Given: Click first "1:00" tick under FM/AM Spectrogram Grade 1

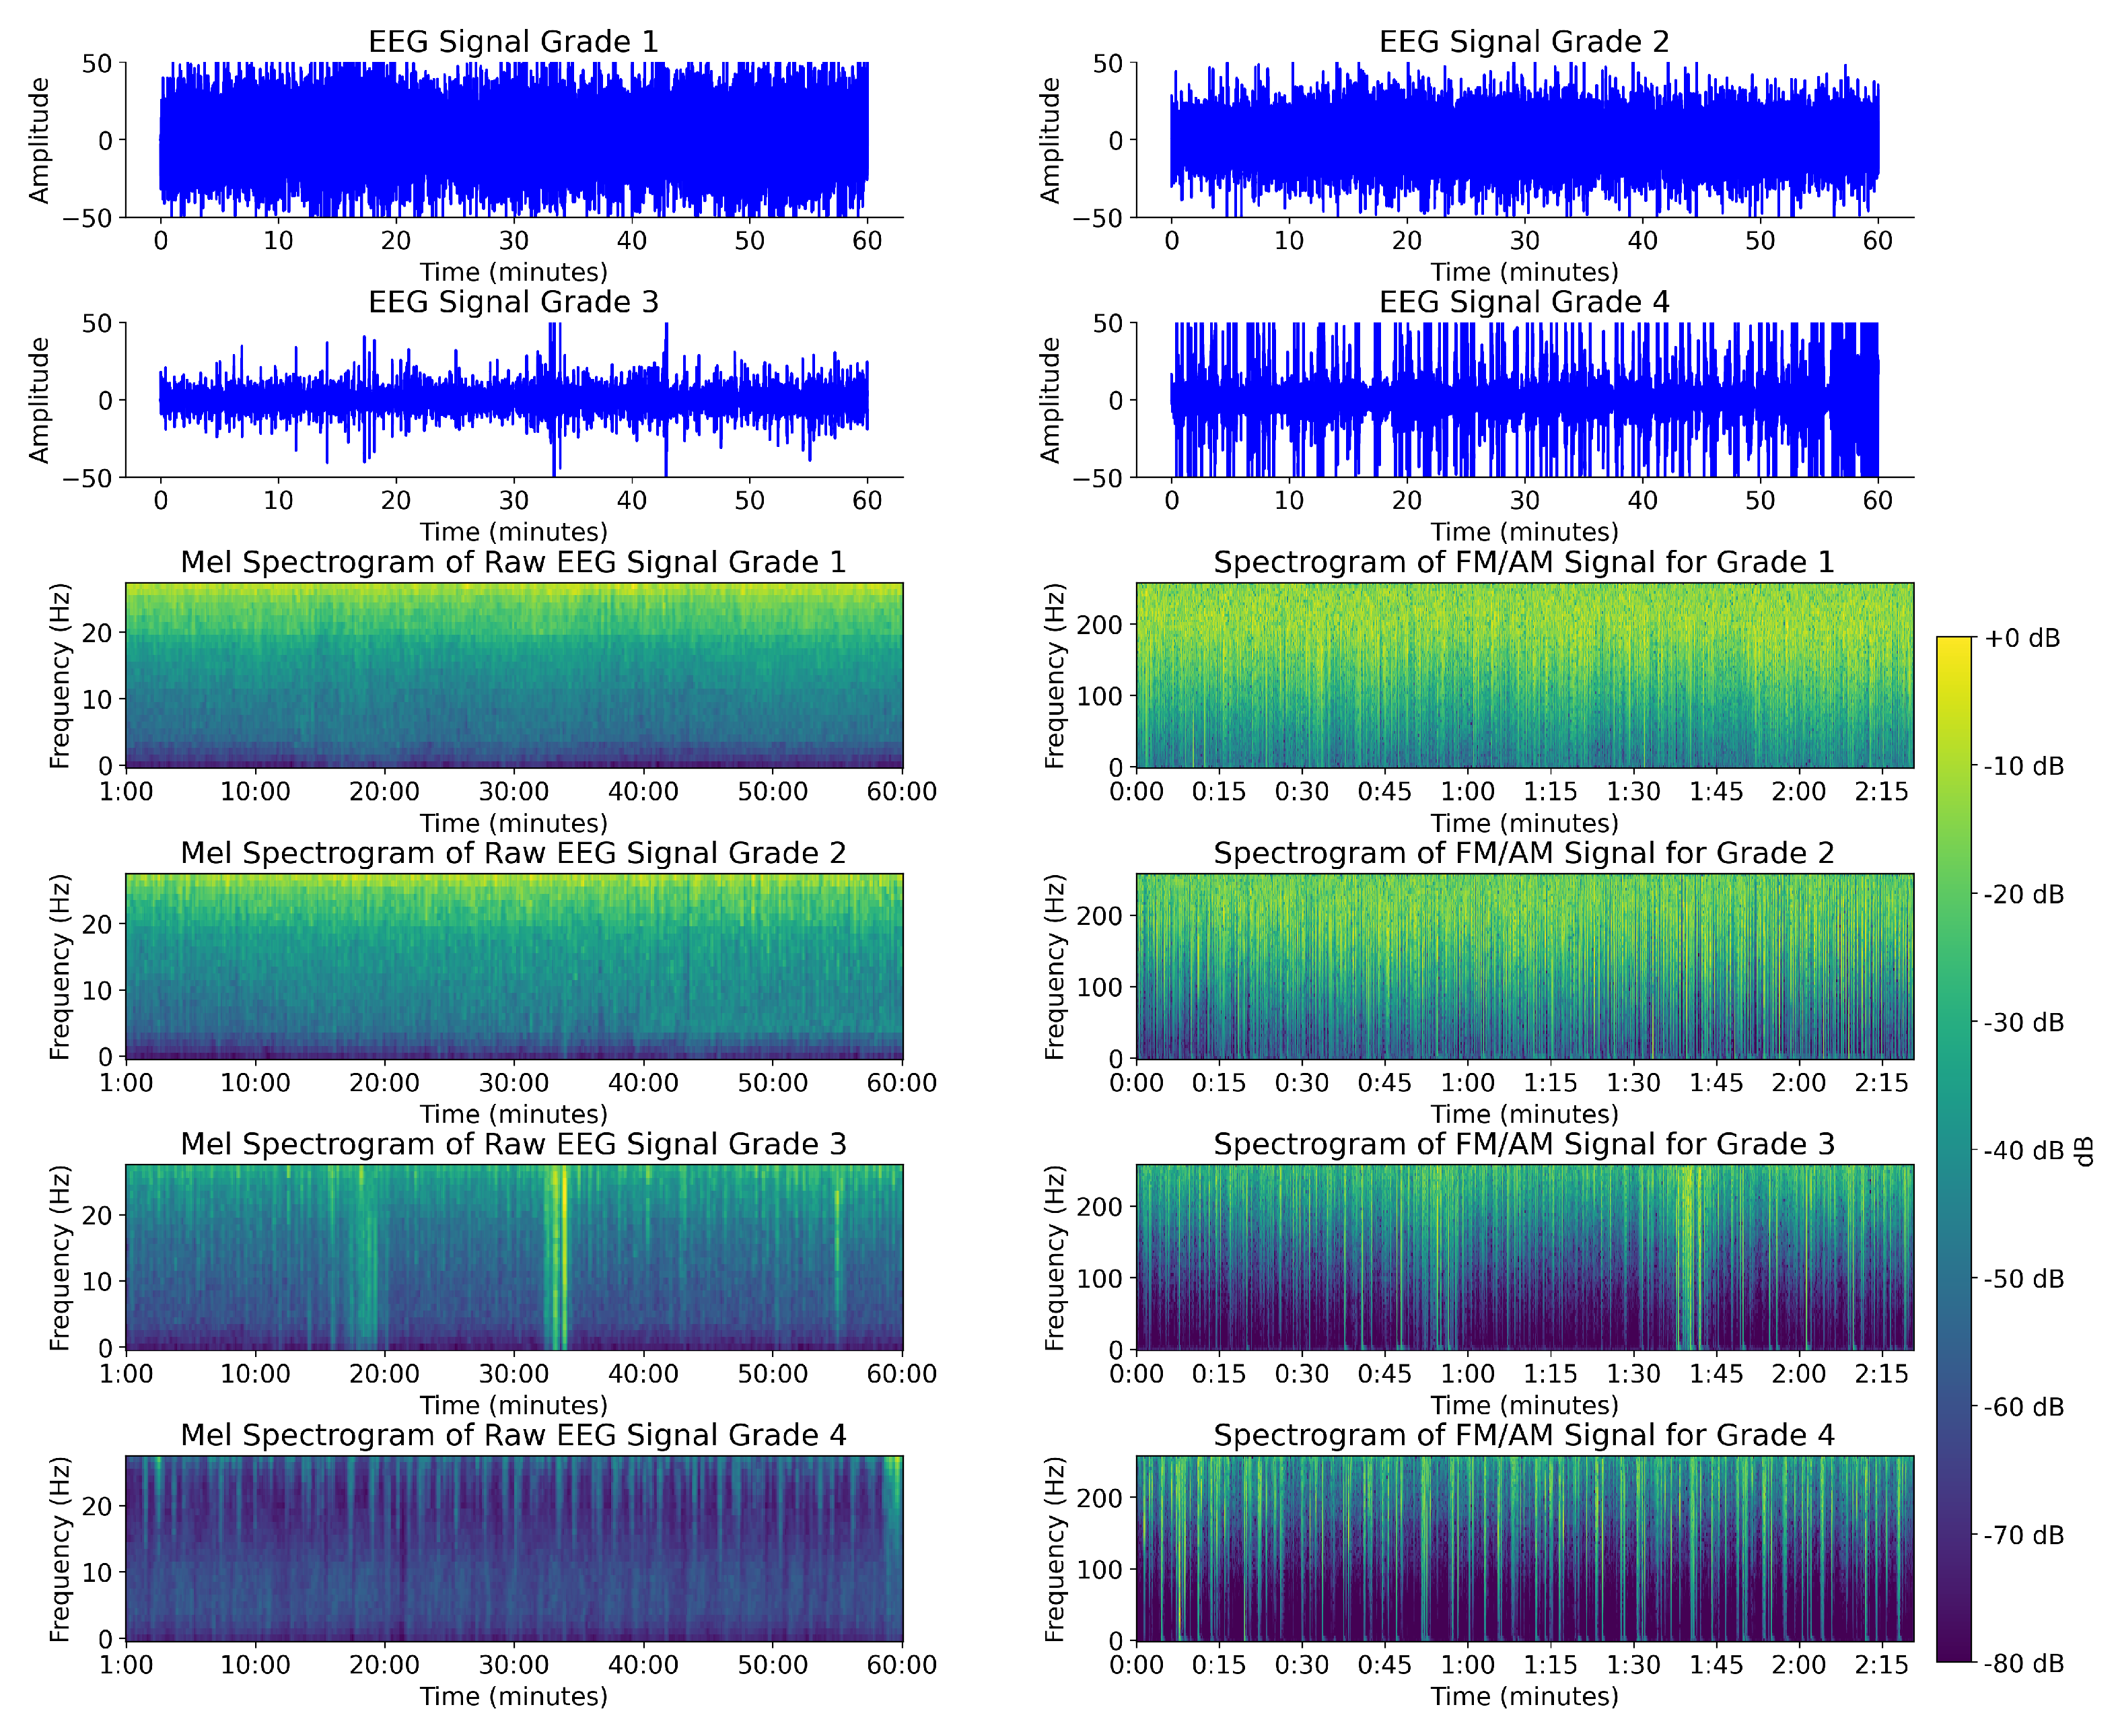Looking at the screenshot, I should click(1467, 792).
